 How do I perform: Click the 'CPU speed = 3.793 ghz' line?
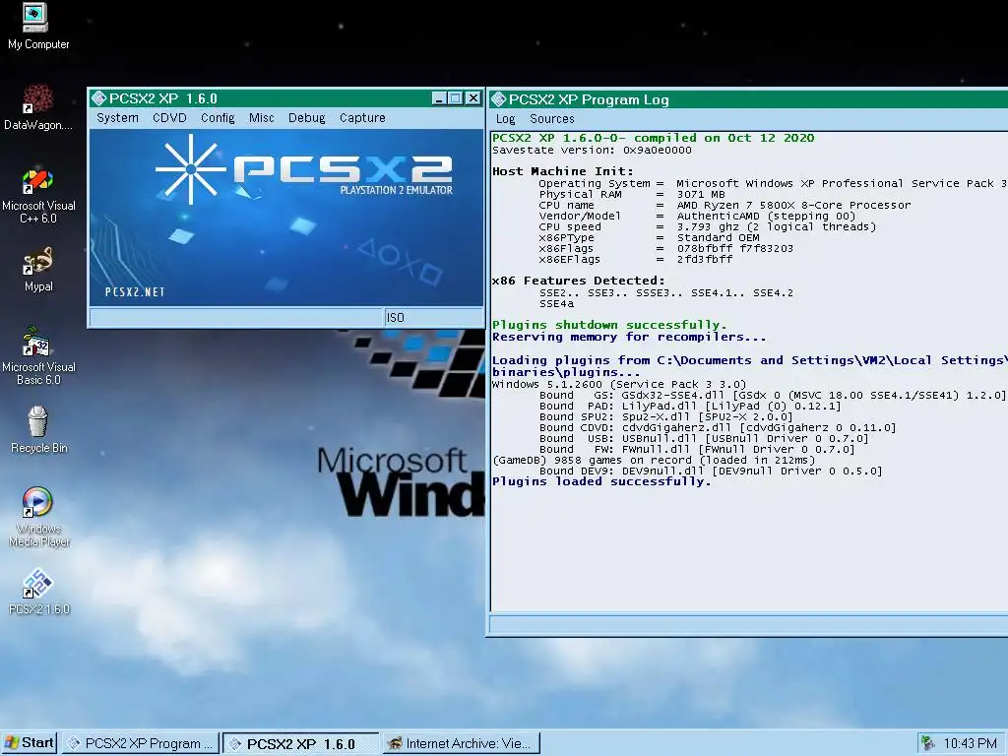[x=707, y=227]
